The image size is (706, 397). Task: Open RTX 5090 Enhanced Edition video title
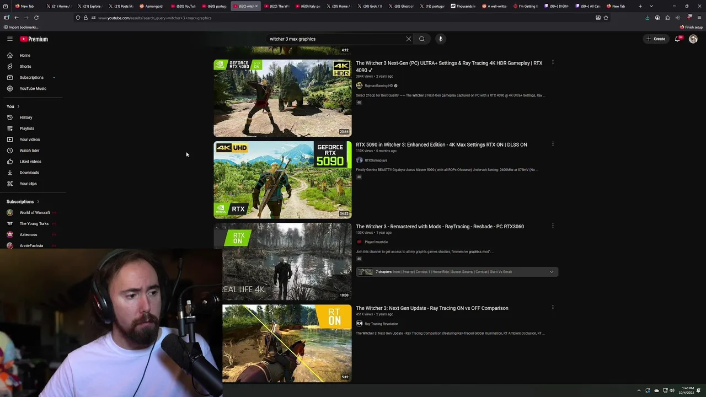441,145
